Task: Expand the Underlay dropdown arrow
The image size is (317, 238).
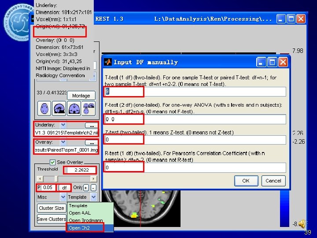Action: [x=63, y=125]
